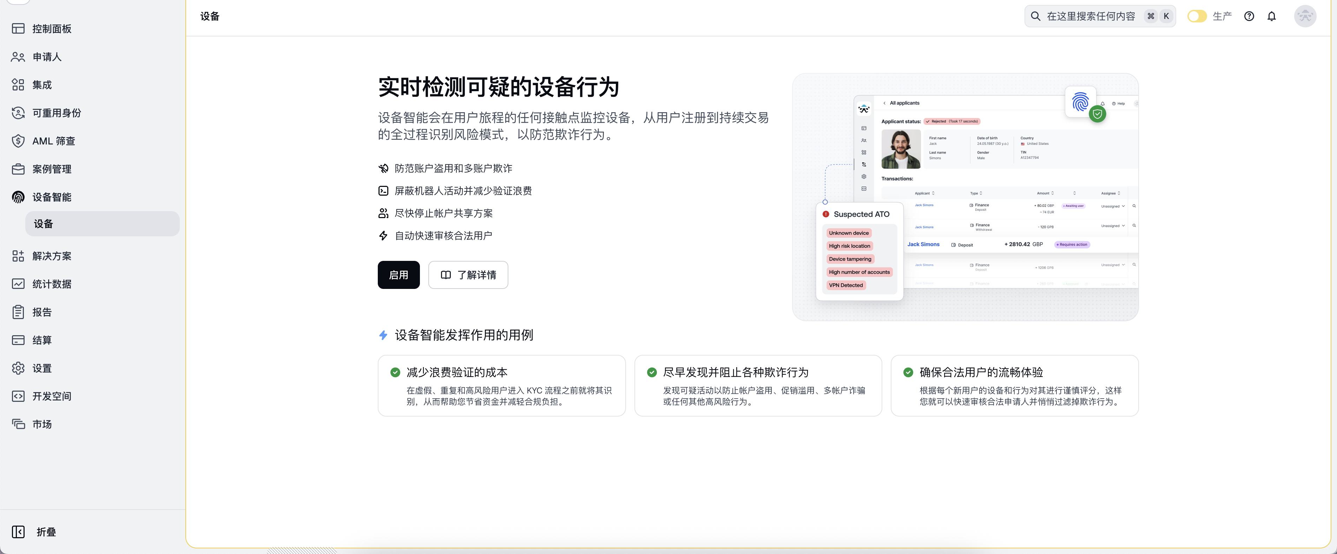Screen dimensions: 1337x554
Task: Click 折叠 label to collapse sidebar
Action: (x=46, y=532)
